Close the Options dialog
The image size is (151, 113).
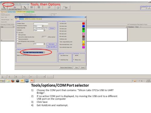(x=85, y=17)
